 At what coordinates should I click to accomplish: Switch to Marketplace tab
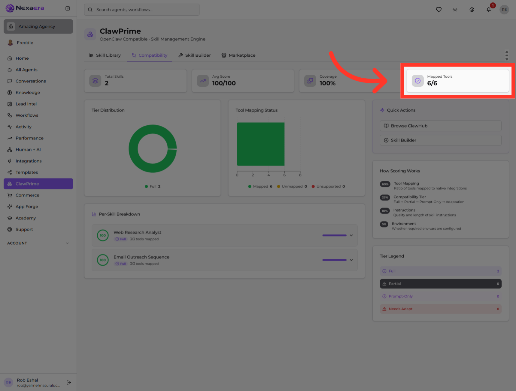click(238, 55)
